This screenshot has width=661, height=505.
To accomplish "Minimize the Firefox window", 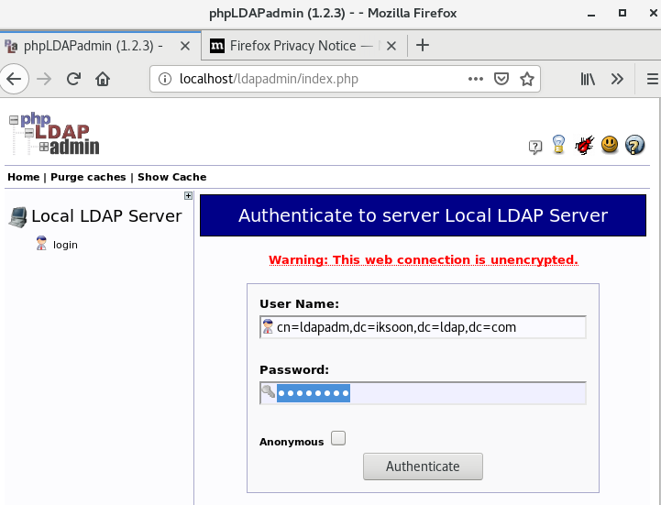I will click(591, 14).
